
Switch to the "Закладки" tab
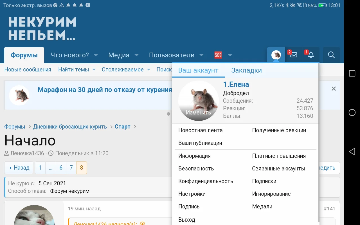click(246, 70)
